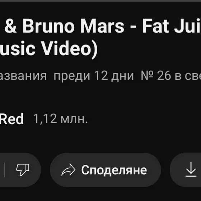Click the 1,12 млн. subscriber count
This screenshot has width=201, height=201.
click(x=60, y=119)
